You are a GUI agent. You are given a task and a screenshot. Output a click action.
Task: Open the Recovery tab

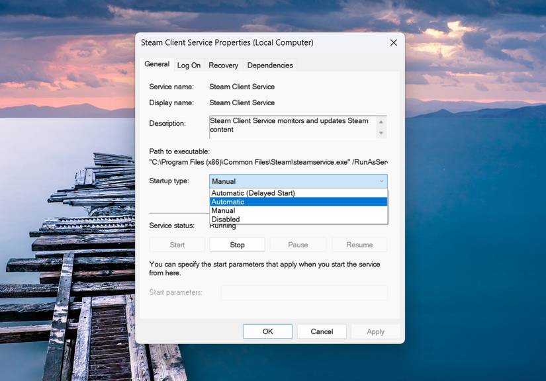[x=223, y=65]
